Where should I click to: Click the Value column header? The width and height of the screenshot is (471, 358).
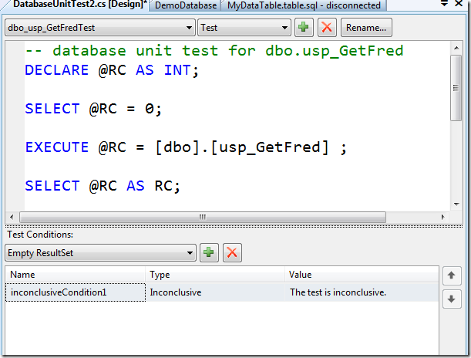click(362, 275)
